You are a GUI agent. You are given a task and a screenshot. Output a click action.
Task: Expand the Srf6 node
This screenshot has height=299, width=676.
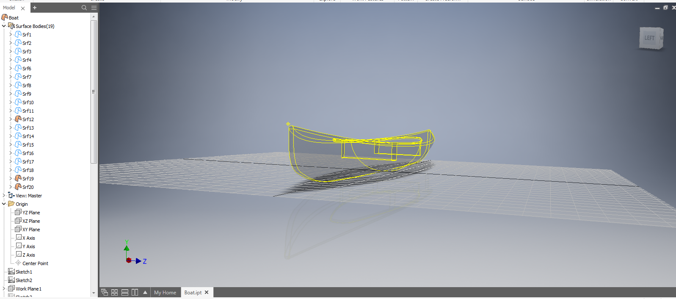pos(11,68)
